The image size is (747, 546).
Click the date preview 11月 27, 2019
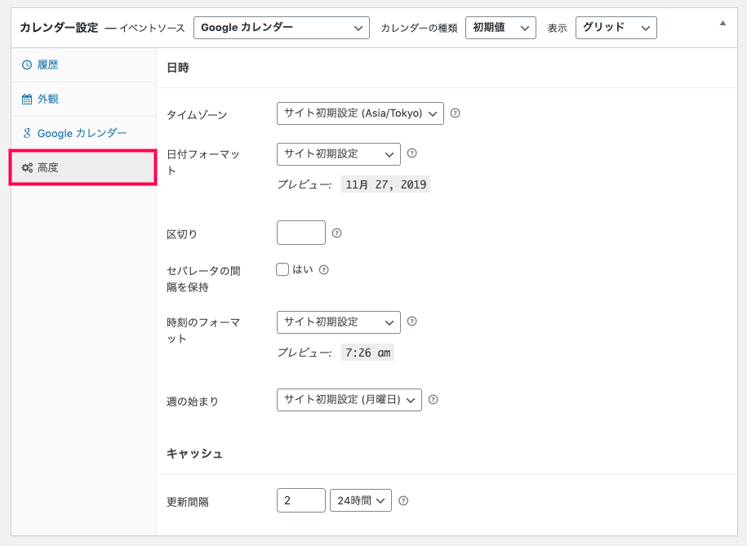(386, 184)
